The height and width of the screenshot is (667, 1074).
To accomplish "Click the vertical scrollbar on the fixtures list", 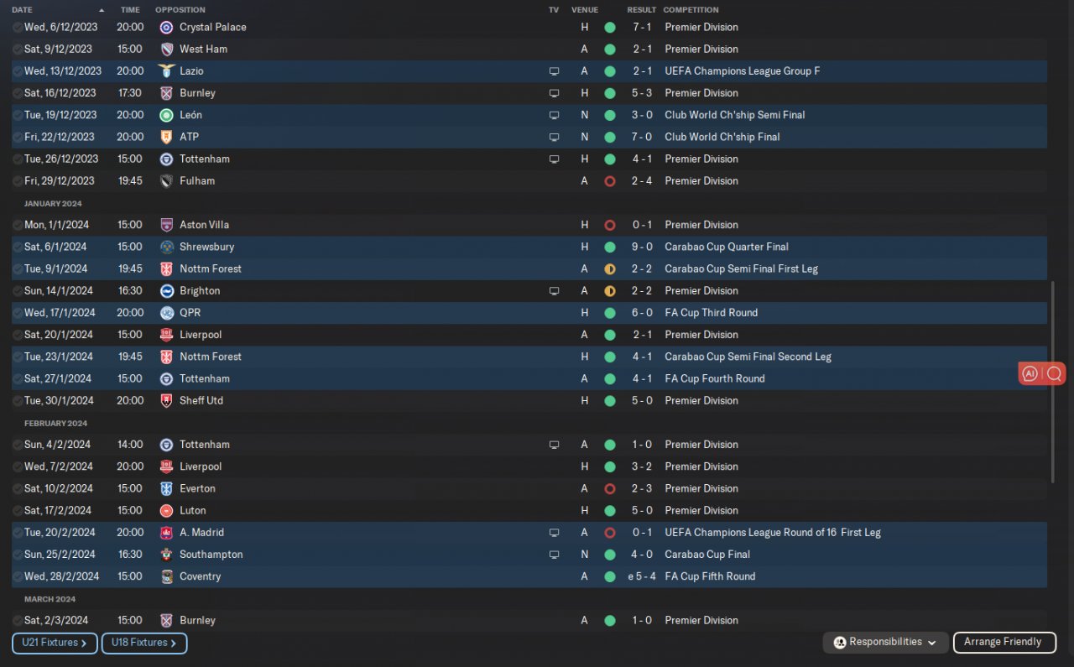I will (x=1052, y=382).
